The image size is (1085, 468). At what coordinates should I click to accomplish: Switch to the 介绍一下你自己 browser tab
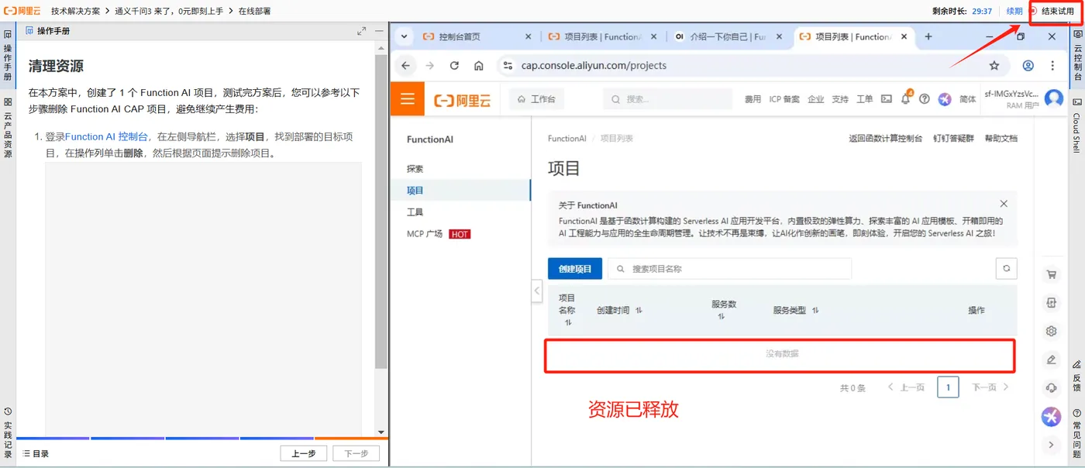coord(721,36)
